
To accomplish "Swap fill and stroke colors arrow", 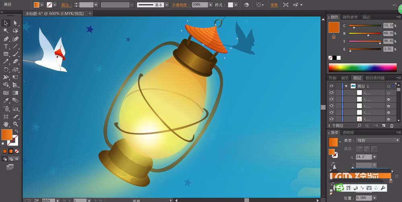I will click(x=17, y=131).
